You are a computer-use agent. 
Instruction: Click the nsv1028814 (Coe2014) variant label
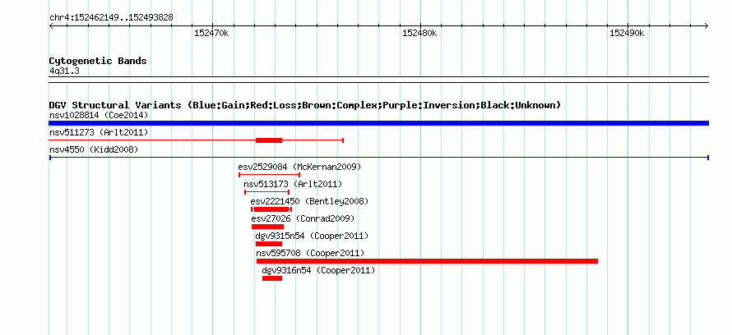click(x=99, y=115)
